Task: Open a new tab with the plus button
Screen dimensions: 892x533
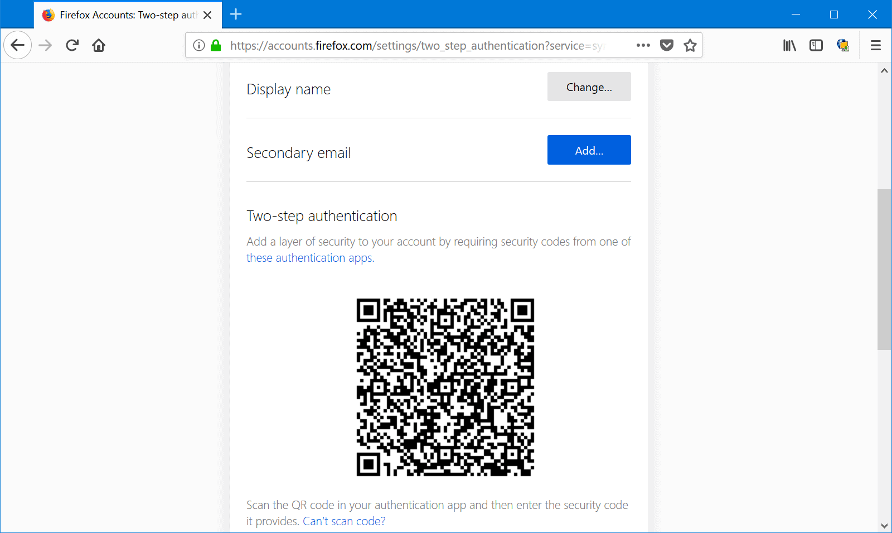Action: point(236,15)
